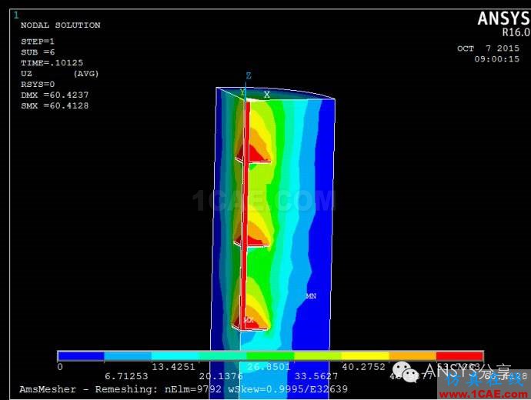Click the www.1CAE.com link
Image resolution: width=531 pixels, height=400 pixels.
483,395
